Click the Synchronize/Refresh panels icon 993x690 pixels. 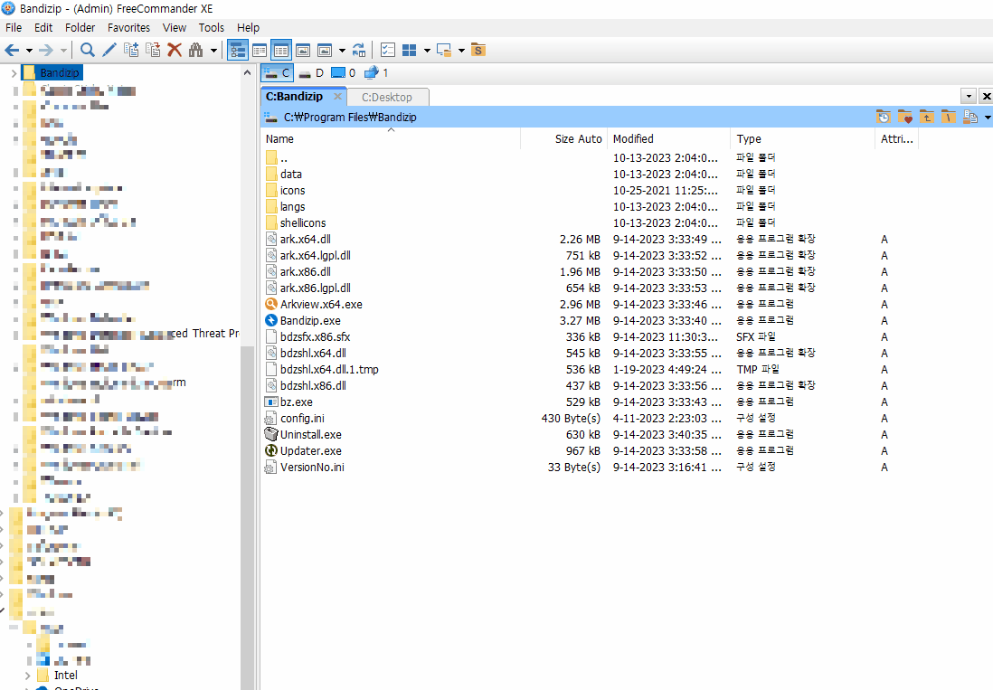[359, 50]
